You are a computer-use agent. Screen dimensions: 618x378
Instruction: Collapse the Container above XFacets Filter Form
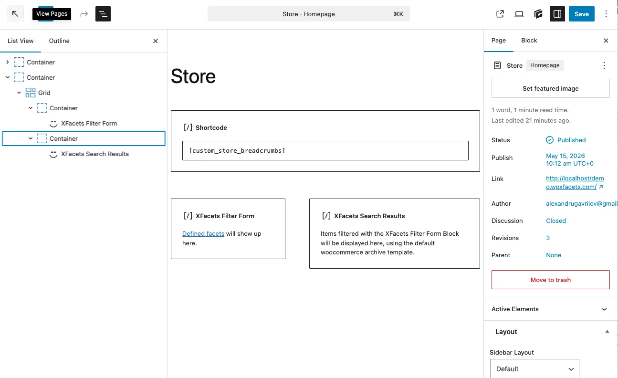(31, 108)
